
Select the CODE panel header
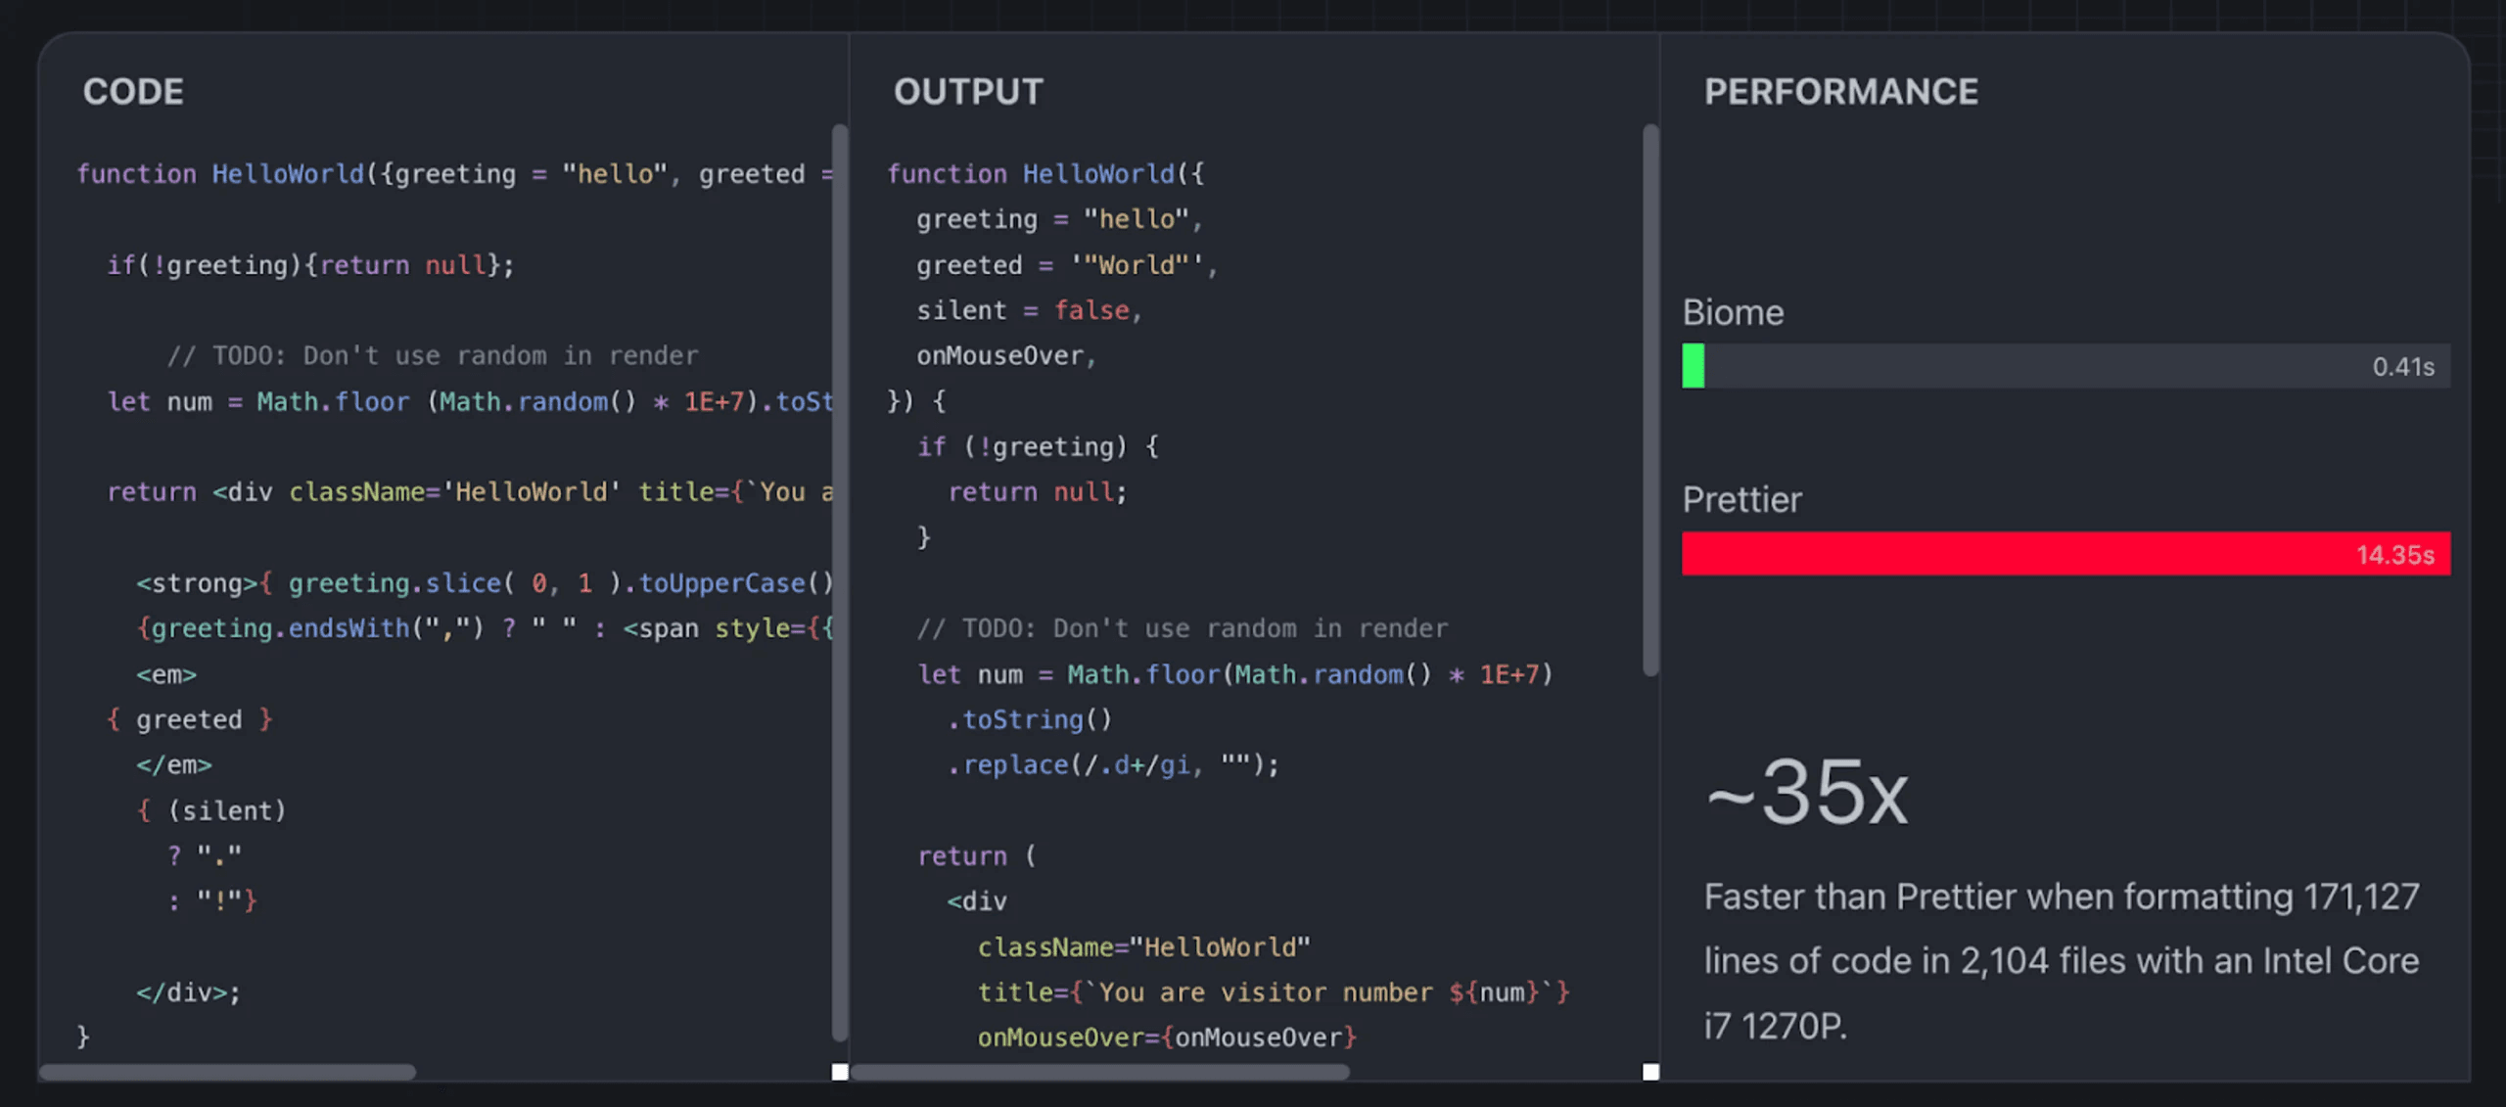[x=132, y=91]
